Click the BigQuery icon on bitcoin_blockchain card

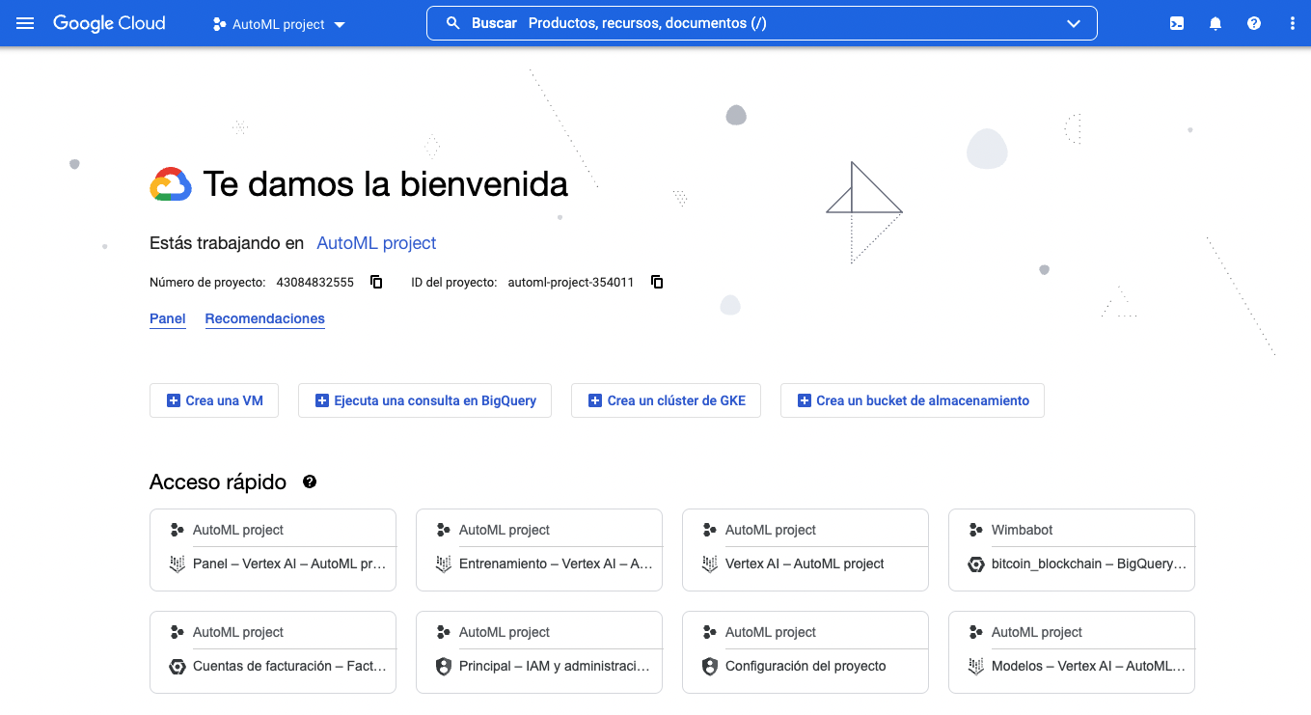(975, 564)
